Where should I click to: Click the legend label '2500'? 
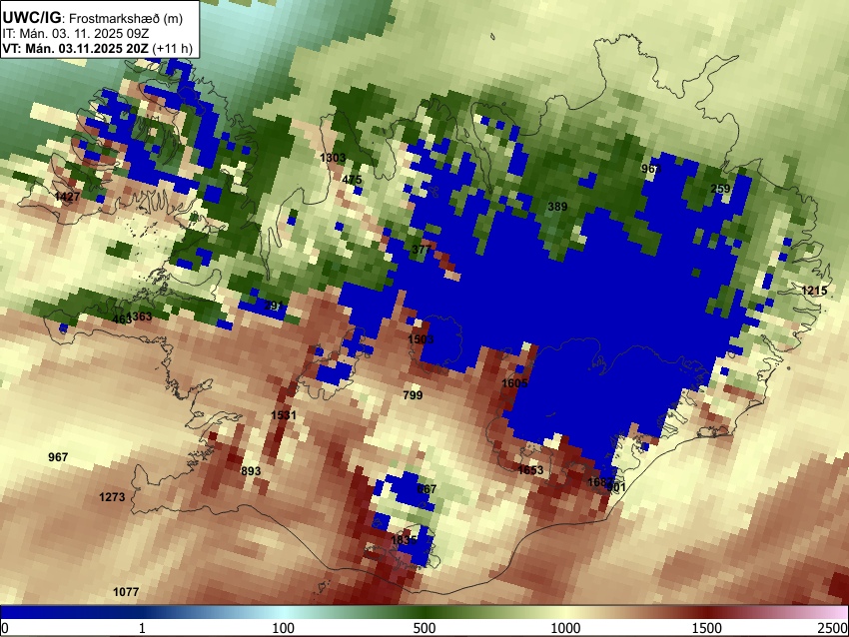(x=833, y=628)
